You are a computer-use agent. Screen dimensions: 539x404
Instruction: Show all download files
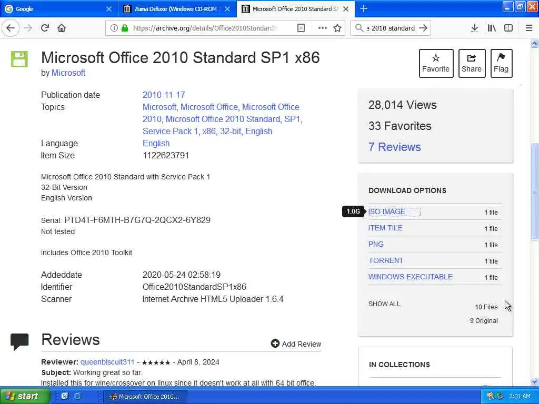(384, 304)
